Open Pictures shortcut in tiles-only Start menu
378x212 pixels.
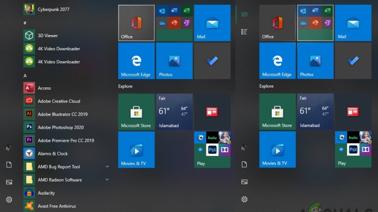pos(244,182)
